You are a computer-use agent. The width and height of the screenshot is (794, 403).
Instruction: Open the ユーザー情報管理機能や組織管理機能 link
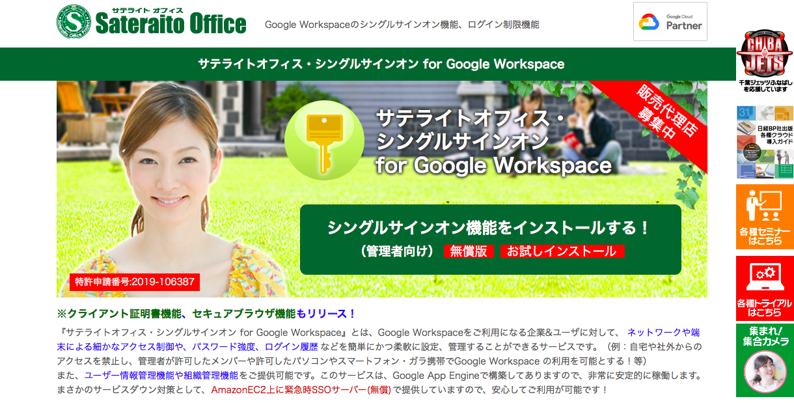coord(161,376)
